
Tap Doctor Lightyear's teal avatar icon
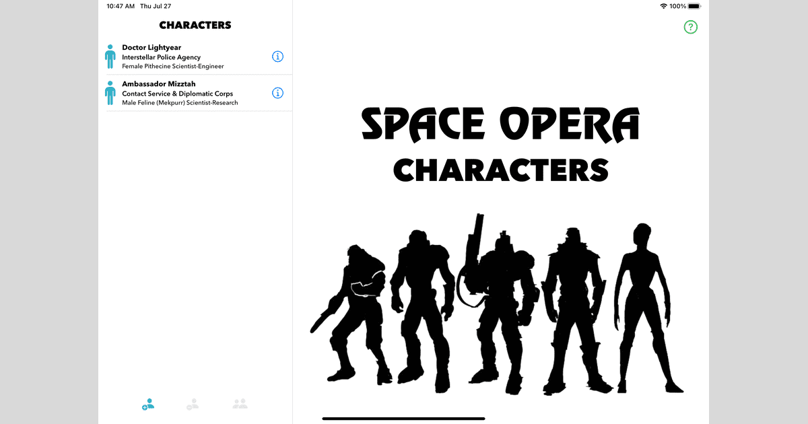point(110,57)
